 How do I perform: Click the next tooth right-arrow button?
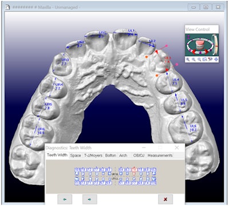(x=90, y=199)
